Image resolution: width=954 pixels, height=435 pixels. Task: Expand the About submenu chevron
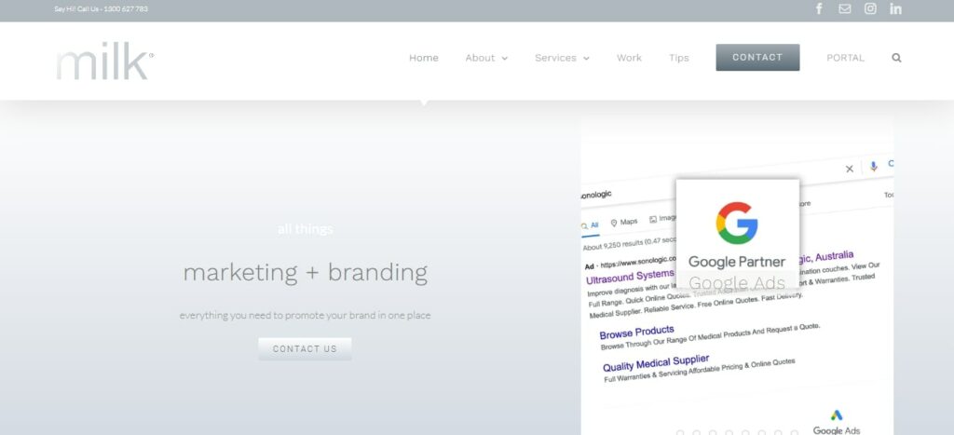pos(504,59)
